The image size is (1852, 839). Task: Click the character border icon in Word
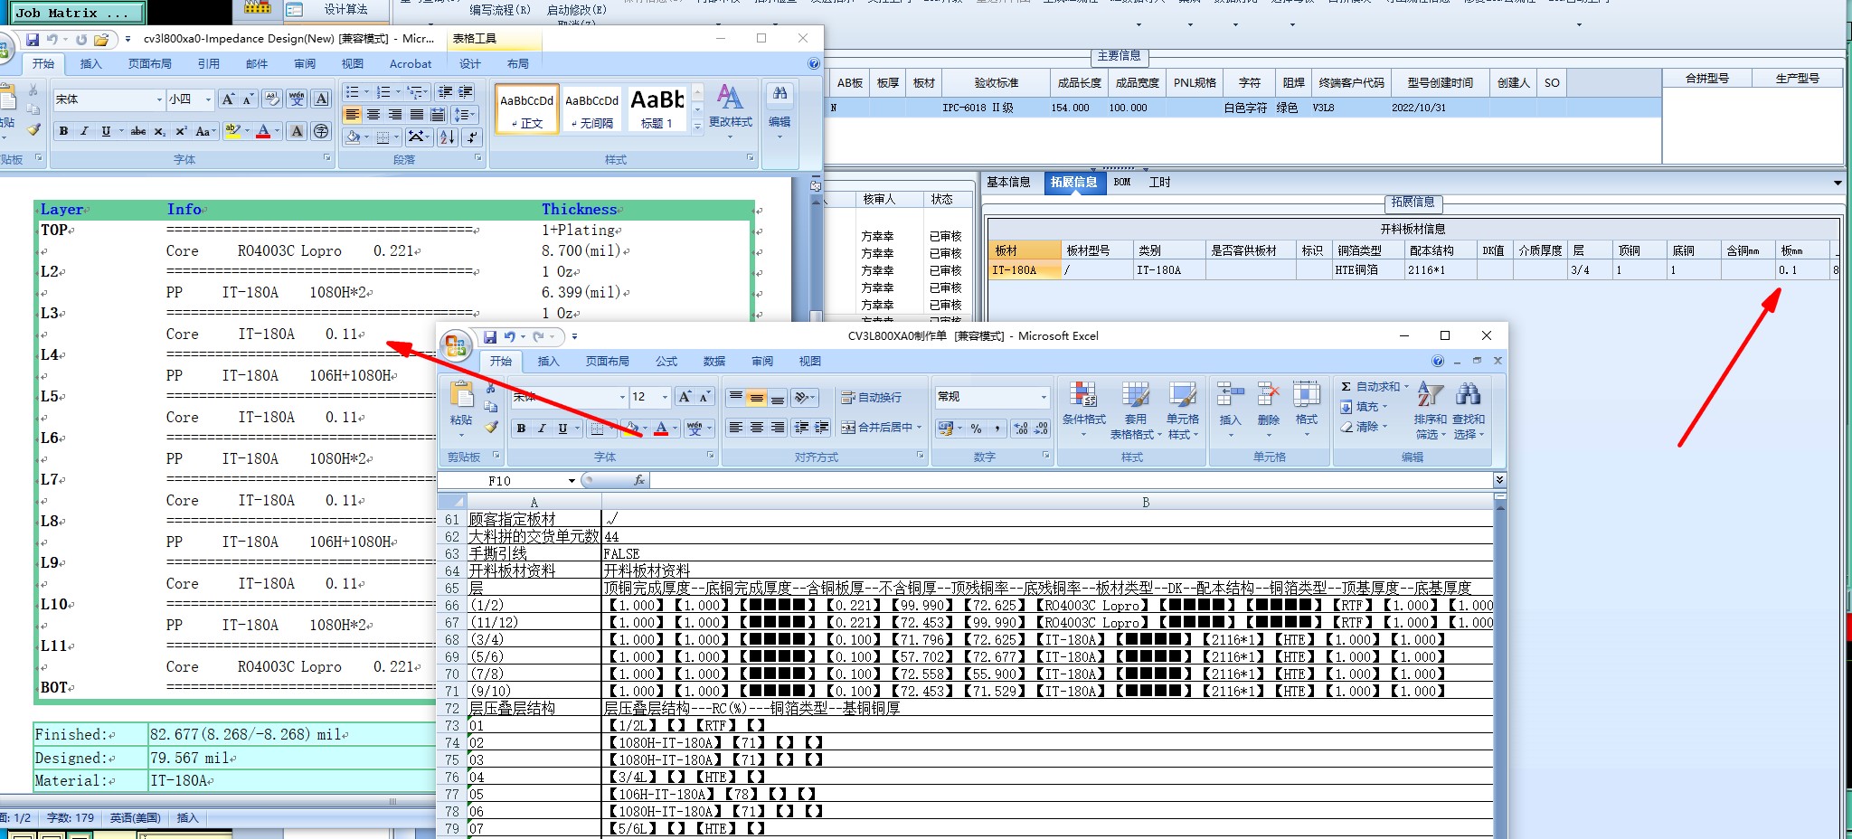tap(321, 99)
